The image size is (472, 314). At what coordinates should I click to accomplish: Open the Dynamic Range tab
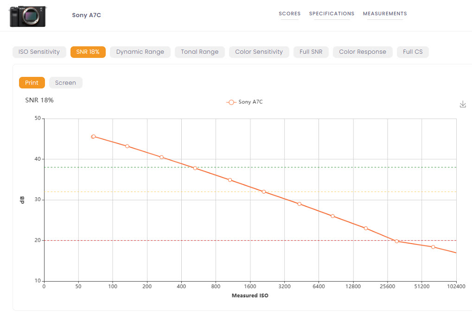point(140,52)
